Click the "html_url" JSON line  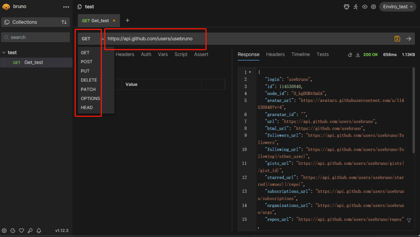tap(315, 128)
